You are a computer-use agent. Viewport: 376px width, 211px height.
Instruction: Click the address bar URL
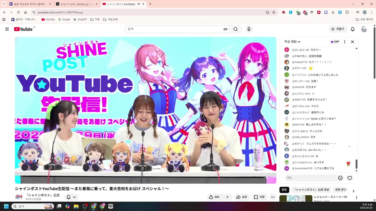pyautogui.click(x=60, y=12)
